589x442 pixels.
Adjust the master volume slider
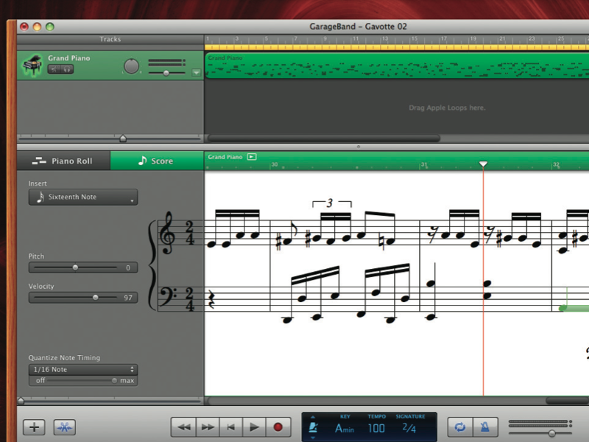pyautogui.click(x=551, y=433)
